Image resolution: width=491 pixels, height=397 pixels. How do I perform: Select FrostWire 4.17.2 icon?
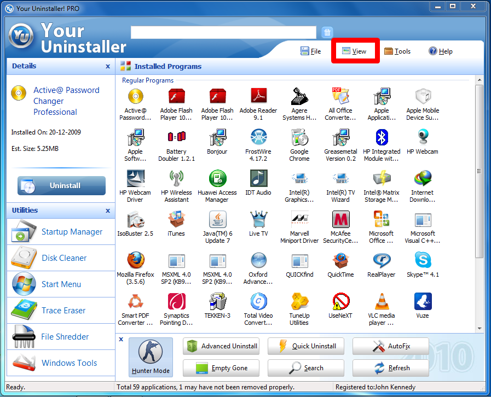(x=258, y=137)
